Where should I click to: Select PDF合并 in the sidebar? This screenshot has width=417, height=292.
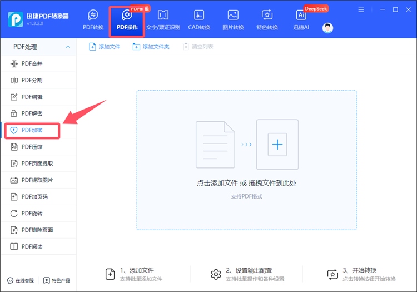coord(38,63)
